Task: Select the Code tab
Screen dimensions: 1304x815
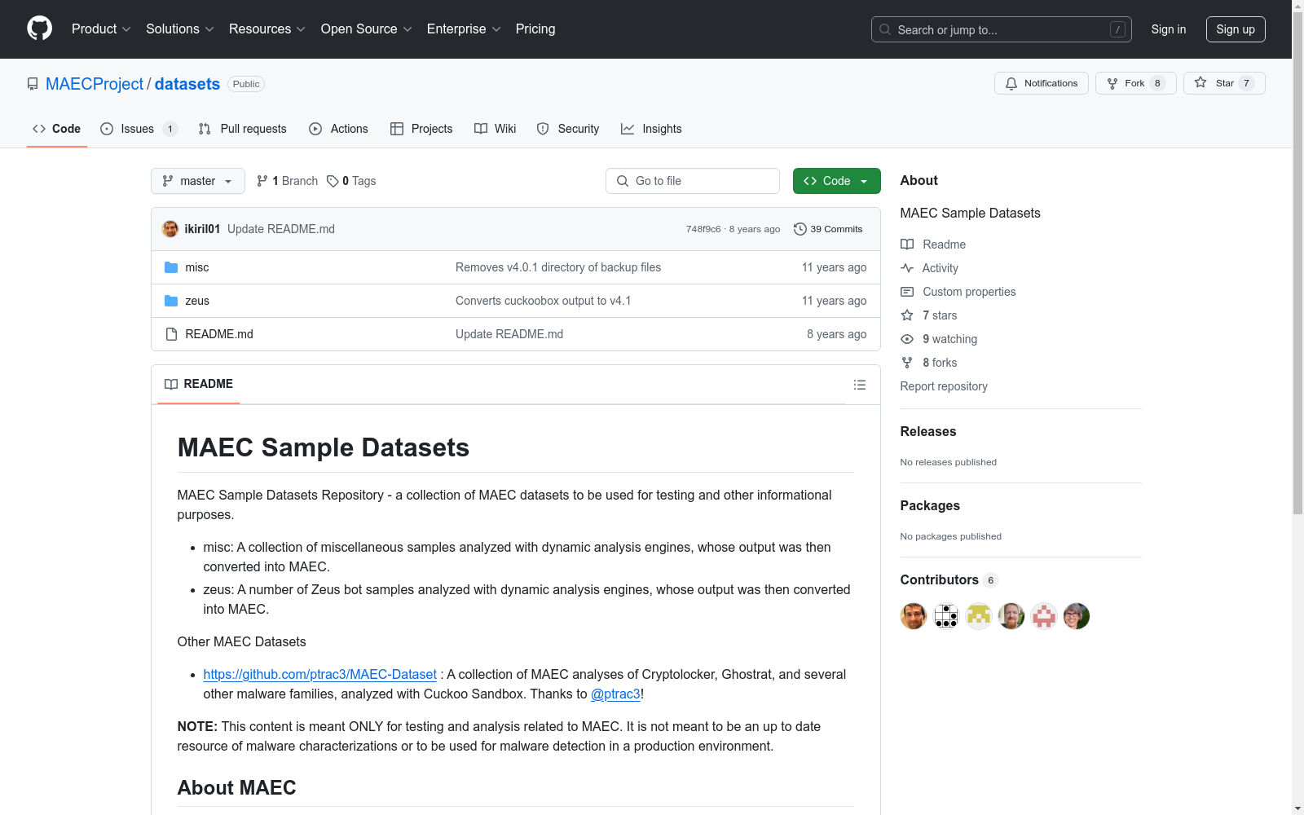Action: tap(57, 129)
